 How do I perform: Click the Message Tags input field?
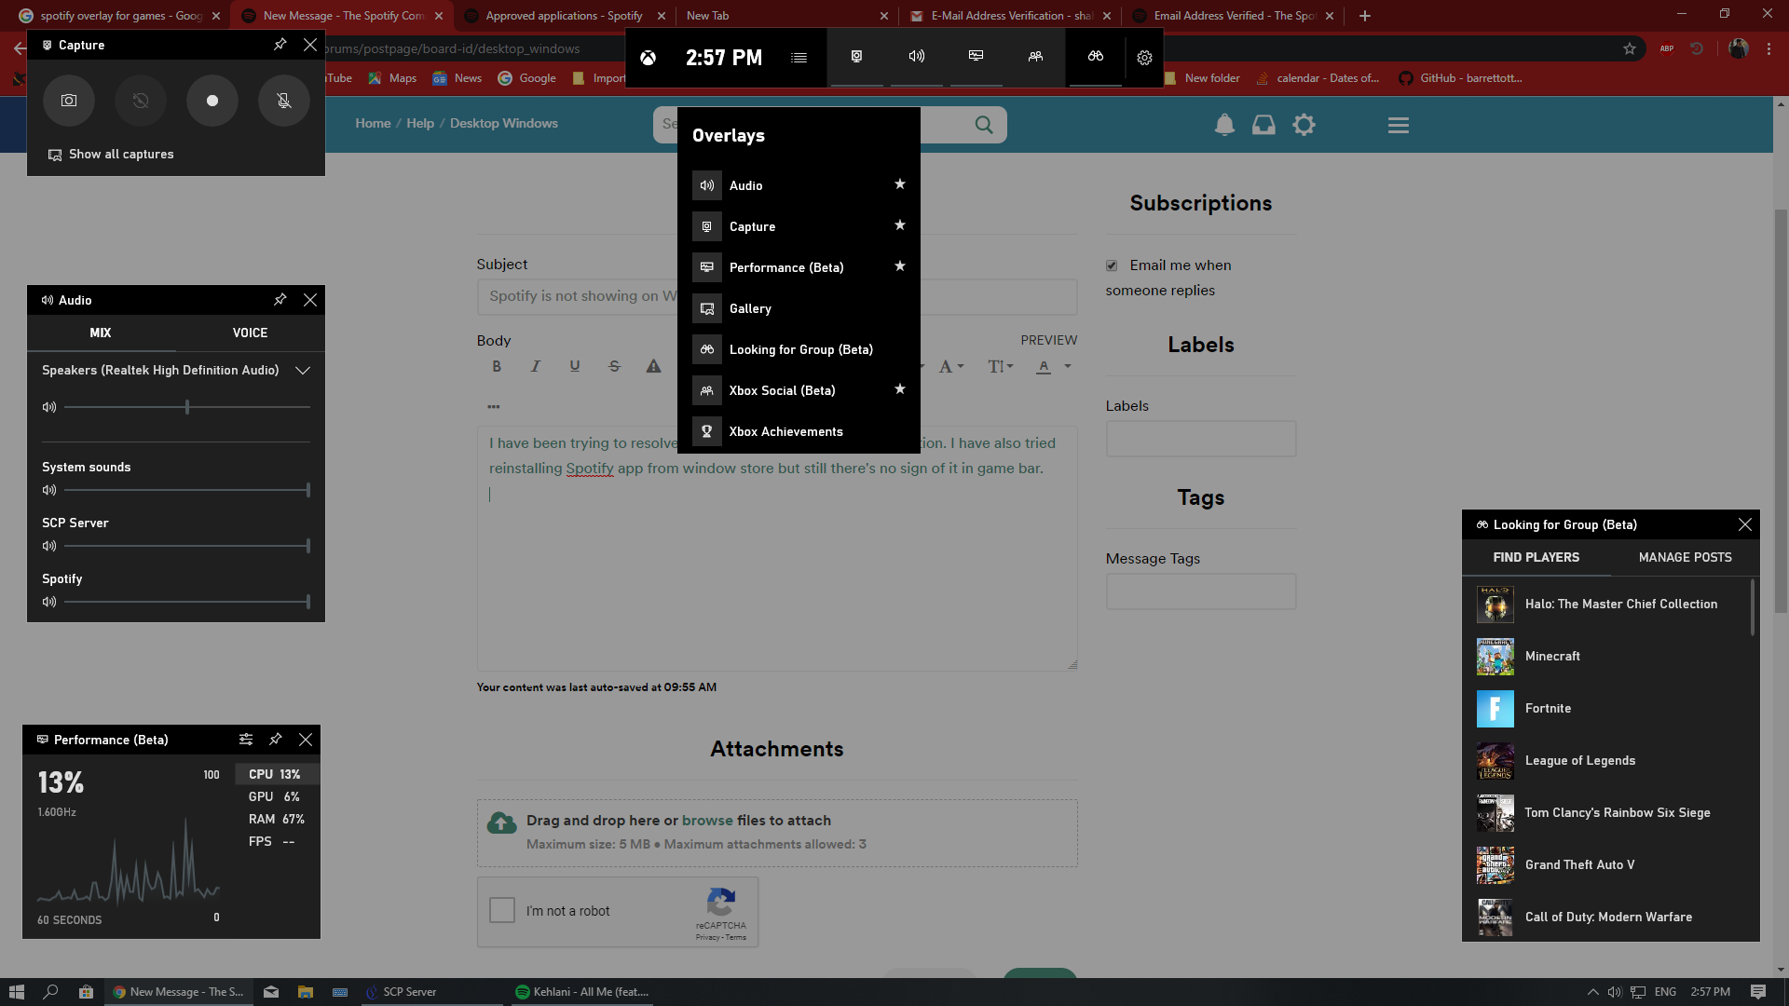click(x=1200, y=591)
